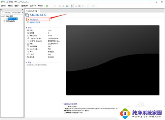
Task: Click the 2 GB memory value
Action: pos(49,30)
